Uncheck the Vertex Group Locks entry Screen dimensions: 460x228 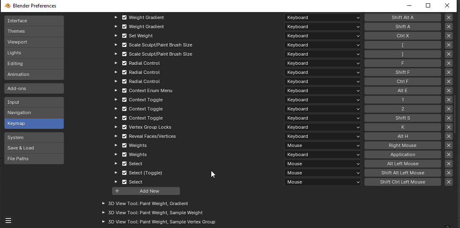point(124,127)
